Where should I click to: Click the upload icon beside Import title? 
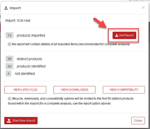click(6, 8)
